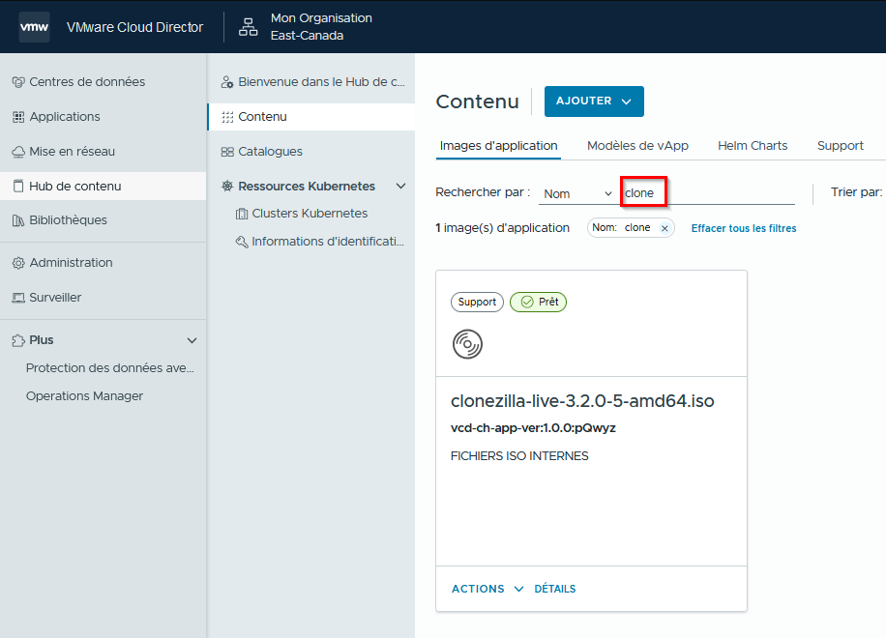Image resolution: width=886 pixels, height=638 pixels.
Task: Open the AJOUTER dropdown button
Action: tap(594, 101)
